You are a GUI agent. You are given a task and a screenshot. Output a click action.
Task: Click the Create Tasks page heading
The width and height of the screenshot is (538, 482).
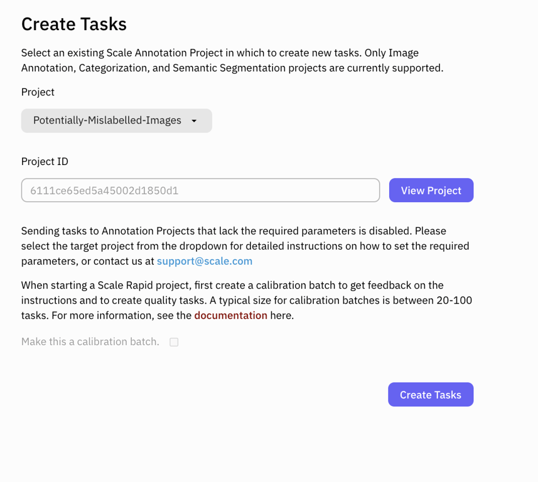coord(74,24)
